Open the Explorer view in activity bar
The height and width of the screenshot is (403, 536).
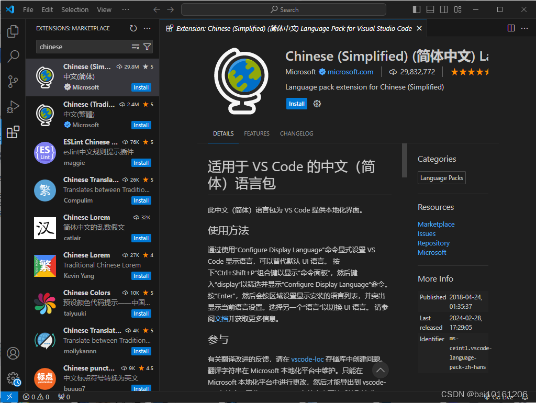(x=13, y=31)
